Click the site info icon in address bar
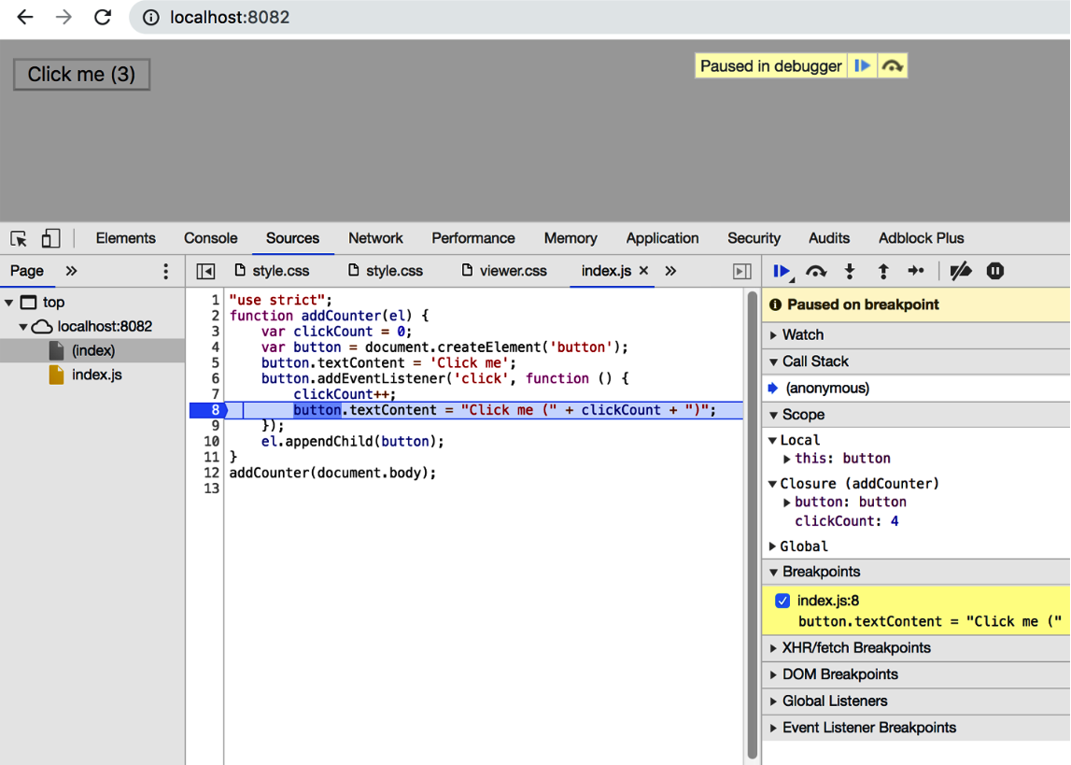The height and width of the screenshot is (765, 1071). pos(151,17)
